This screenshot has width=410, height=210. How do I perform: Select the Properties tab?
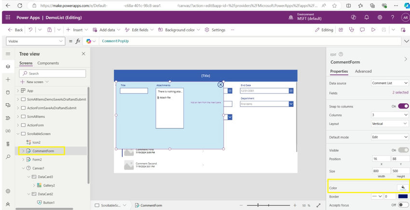tap(339, 71)
